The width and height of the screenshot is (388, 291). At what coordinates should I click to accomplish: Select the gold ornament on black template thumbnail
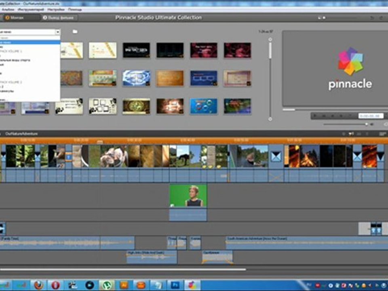[136, 106]
